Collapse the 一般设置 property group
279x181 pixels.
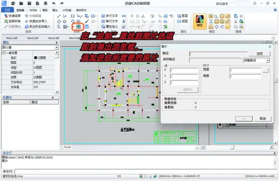tap(4, 53)
